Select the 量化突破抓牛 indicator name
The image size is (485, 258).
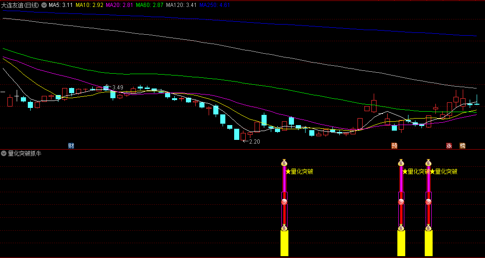pyautogui.click(x=25, y=153)
